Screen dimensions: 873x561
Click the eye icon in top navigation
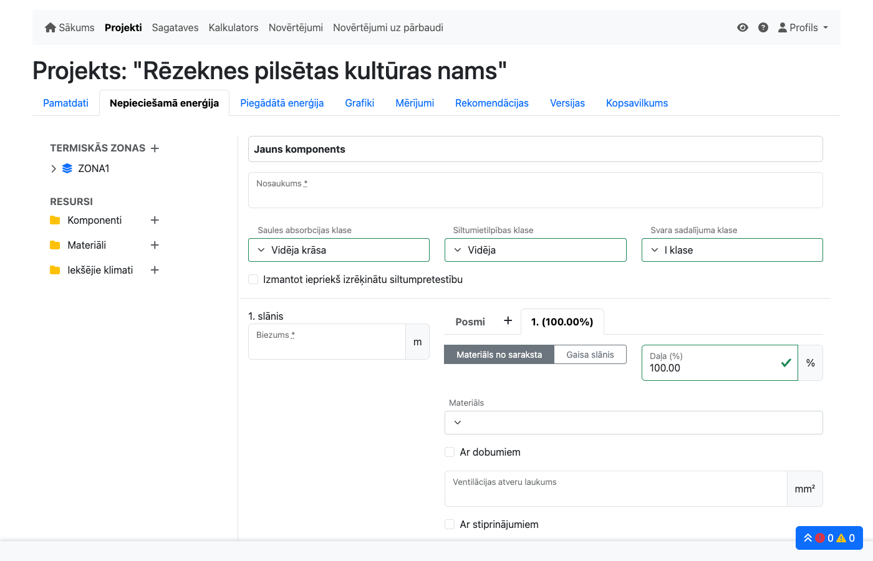(x=742, y=27)
